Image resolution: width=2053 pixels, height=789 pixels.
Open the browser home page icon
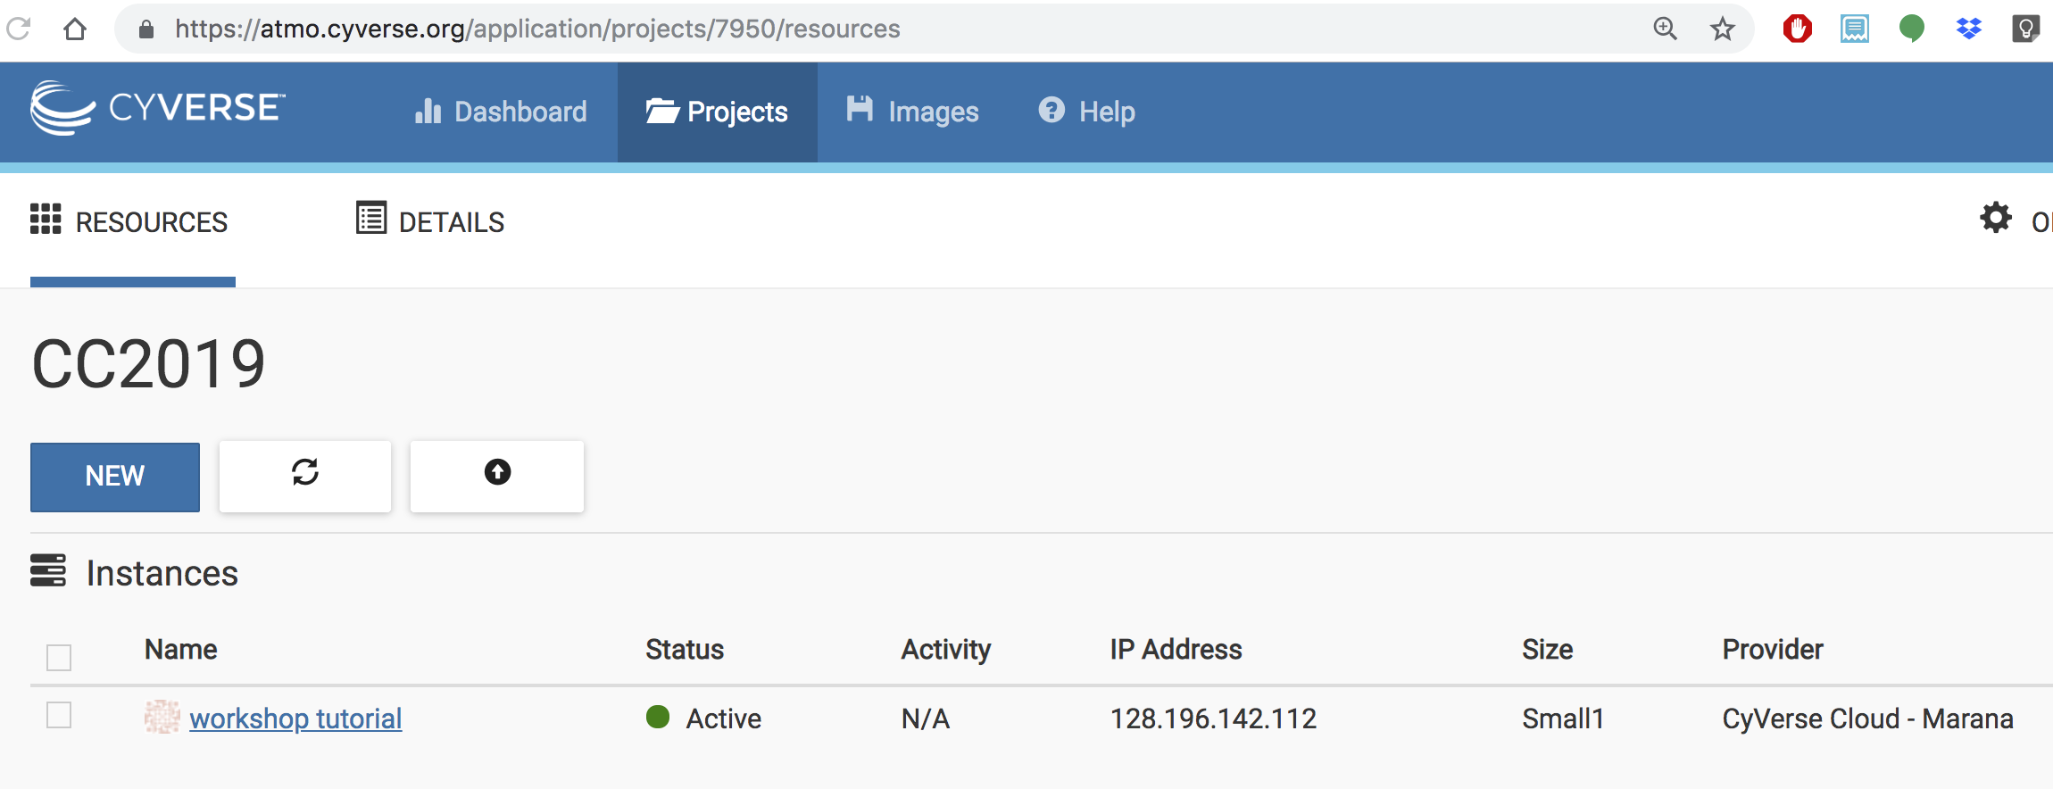click(x=75, y=29)
